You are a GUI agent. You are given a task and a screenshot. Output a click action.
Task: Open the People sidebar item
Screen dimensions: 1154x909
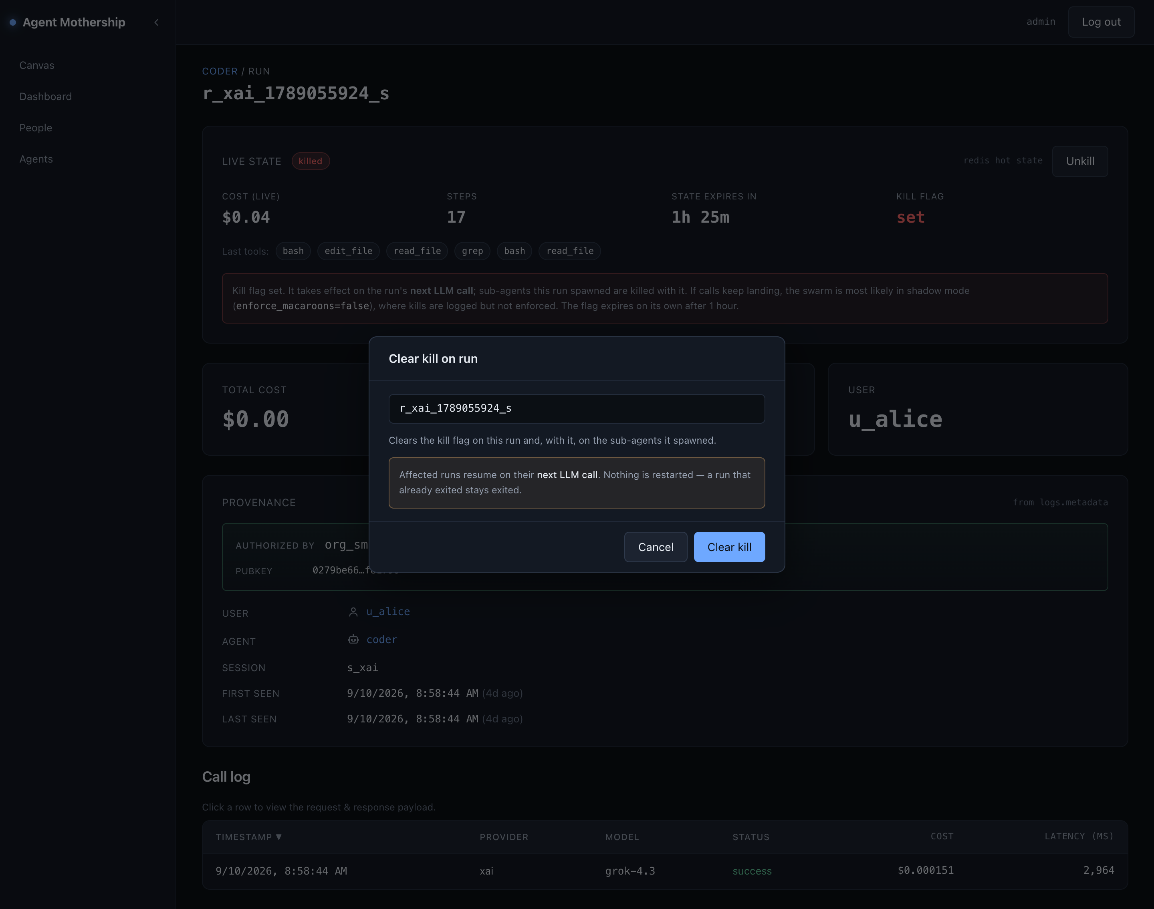click(36, 128)
